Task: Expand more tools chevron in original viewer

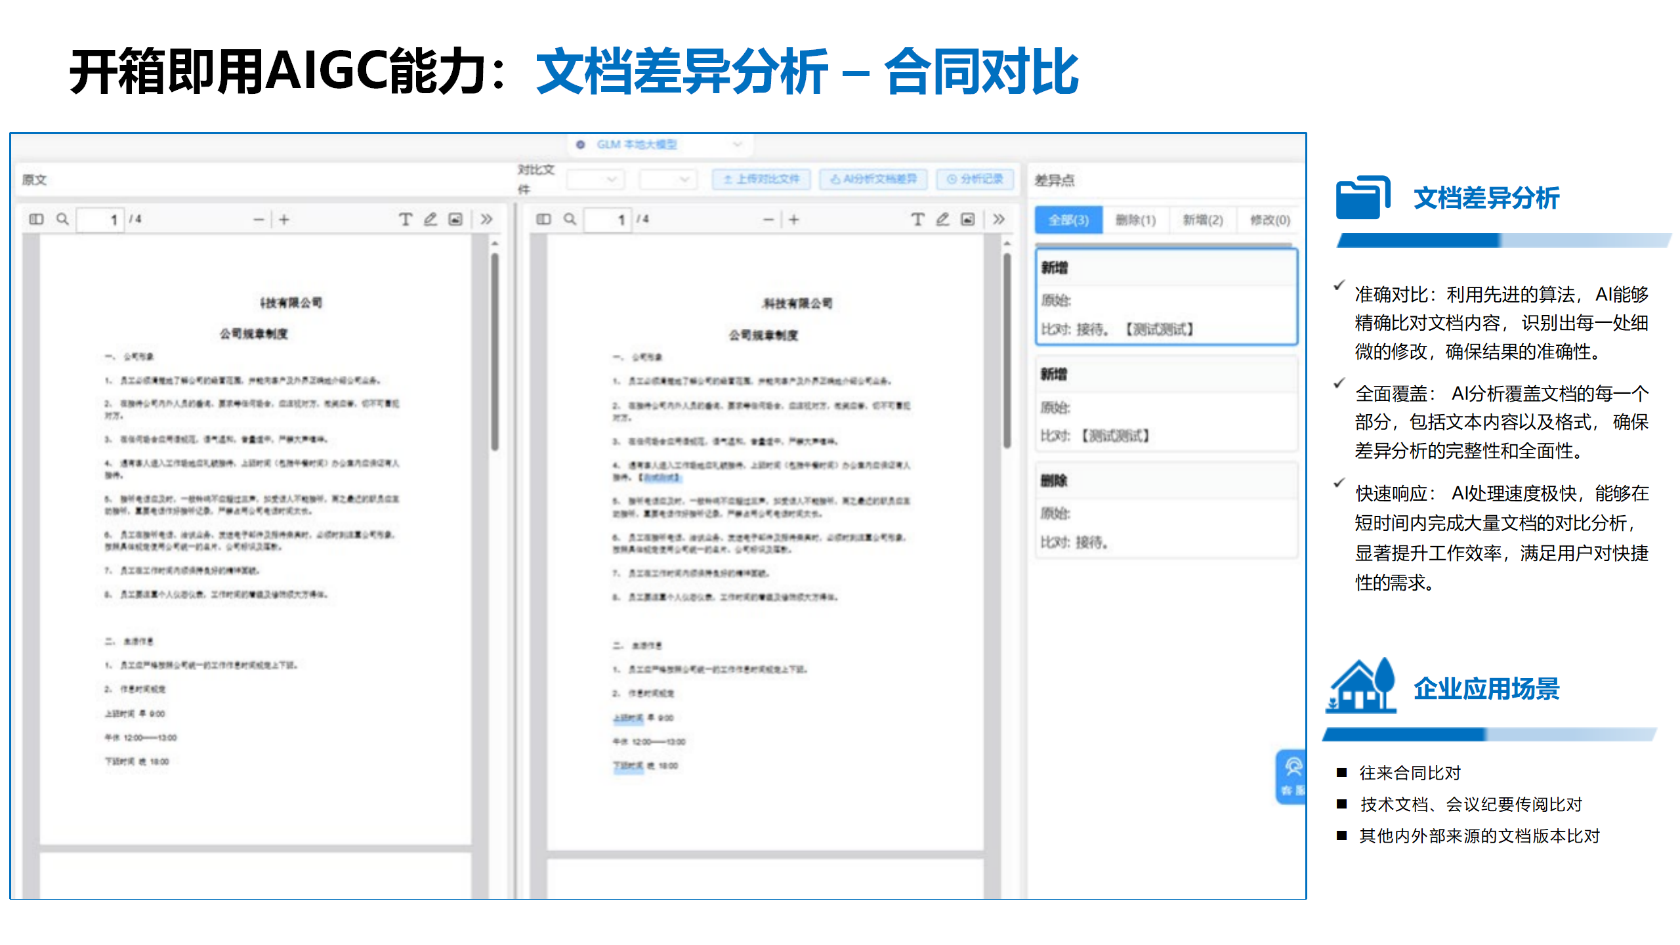Action: tap(486, 219)
